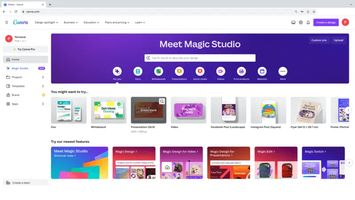Open the More categories icon
Screen dimensions: 355x200
click(x=283, y=72)
